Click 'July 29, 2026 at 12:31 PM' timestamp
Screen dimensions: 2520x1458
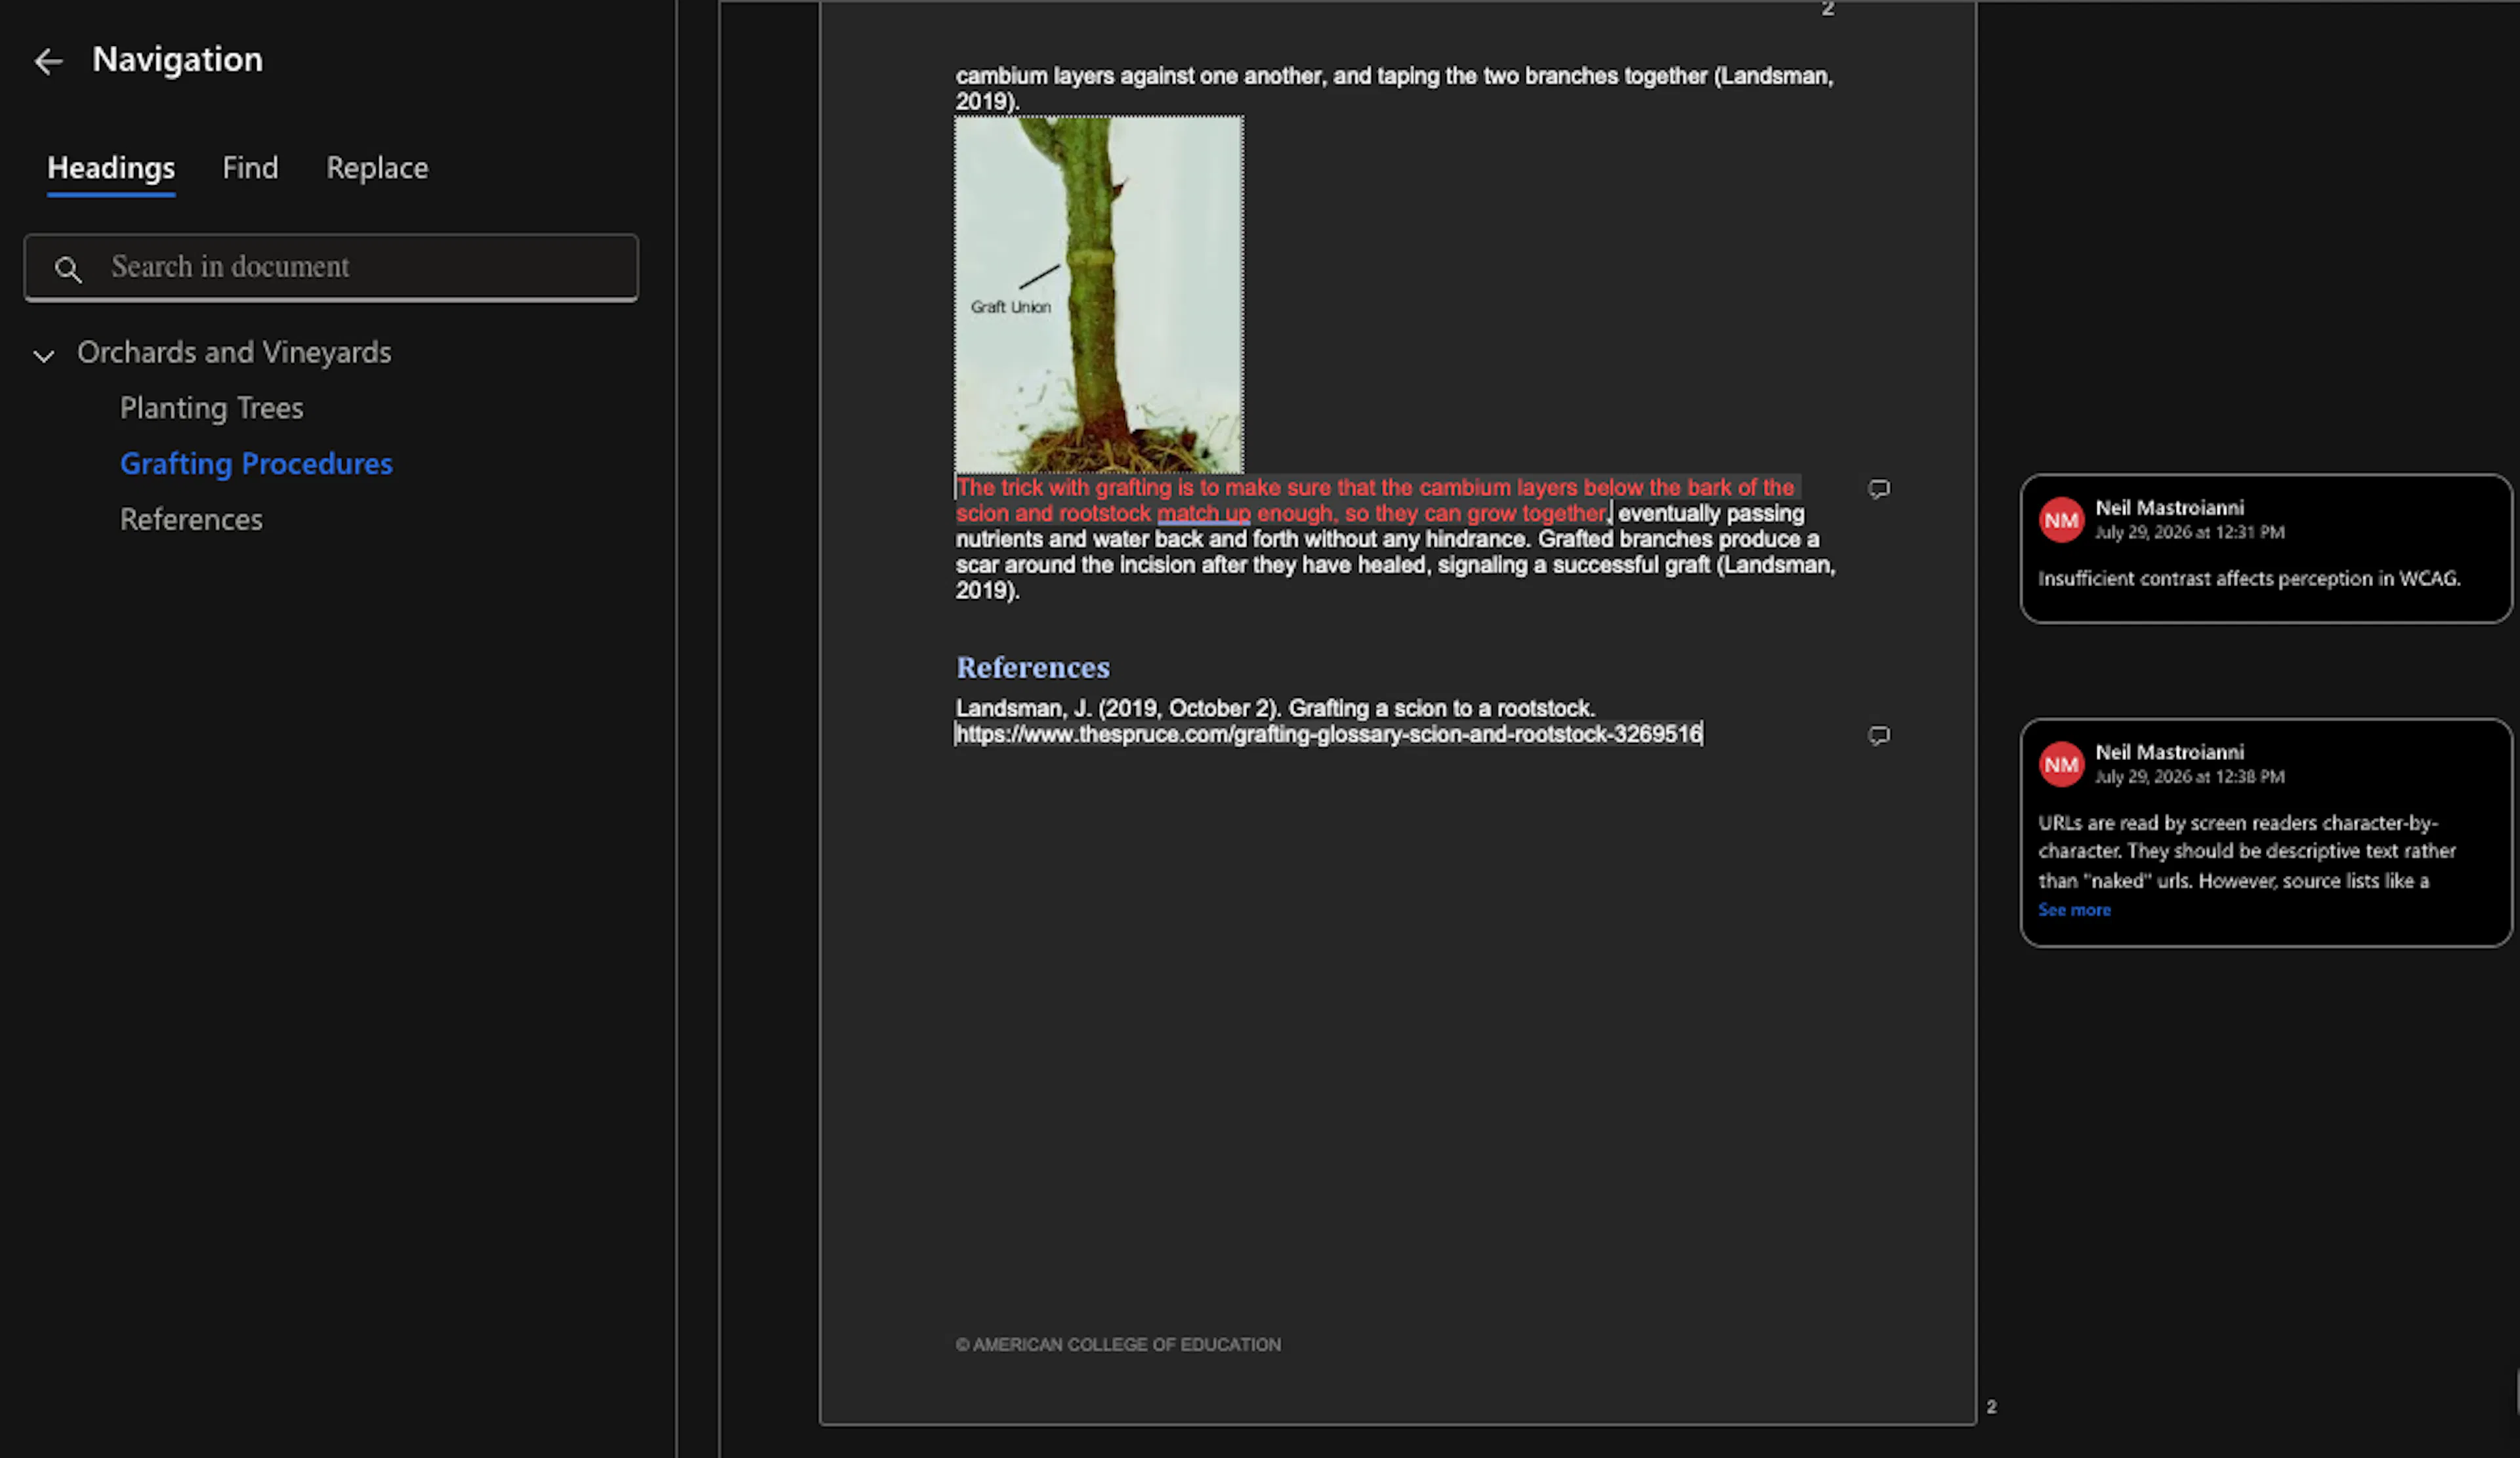[x=2190, y=533]
